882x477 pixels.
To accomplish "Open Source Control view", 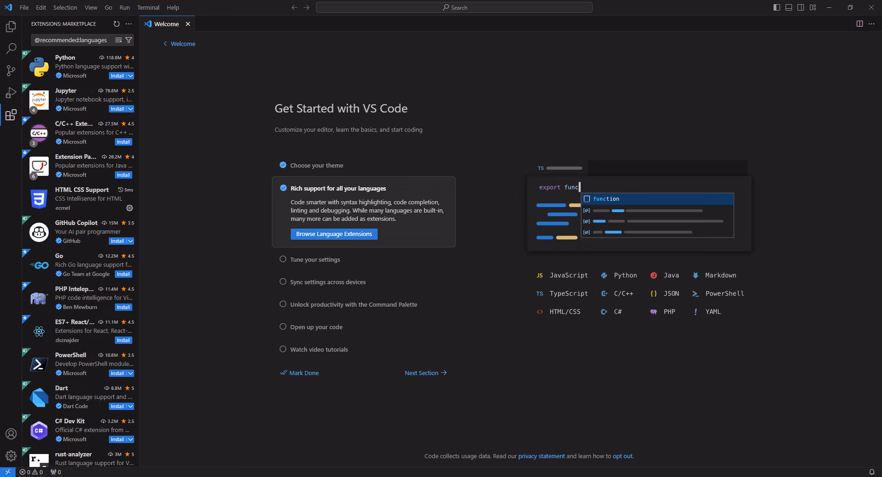I will point(11,70).
